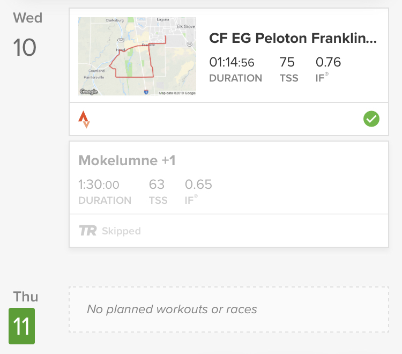Click the Thu day label
Screen dimensions: 402x354
(26, 297)
